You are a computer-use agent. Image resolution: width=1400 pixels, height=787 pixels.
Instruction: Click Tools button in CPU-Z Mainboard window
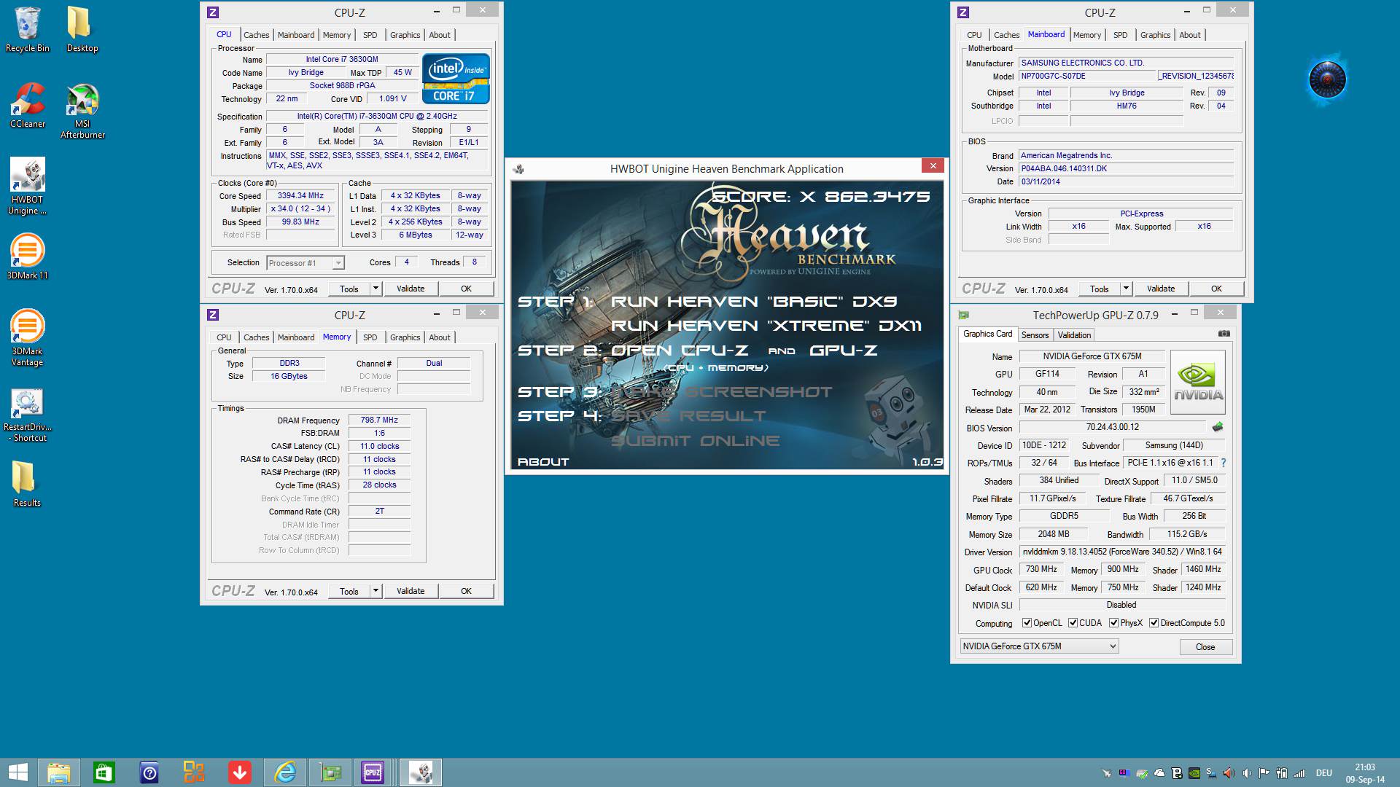(1099, 289)
